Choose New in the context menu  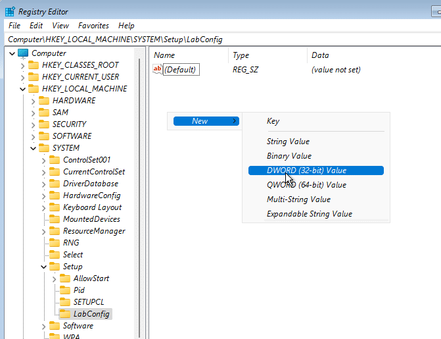(x=206, y=121)
